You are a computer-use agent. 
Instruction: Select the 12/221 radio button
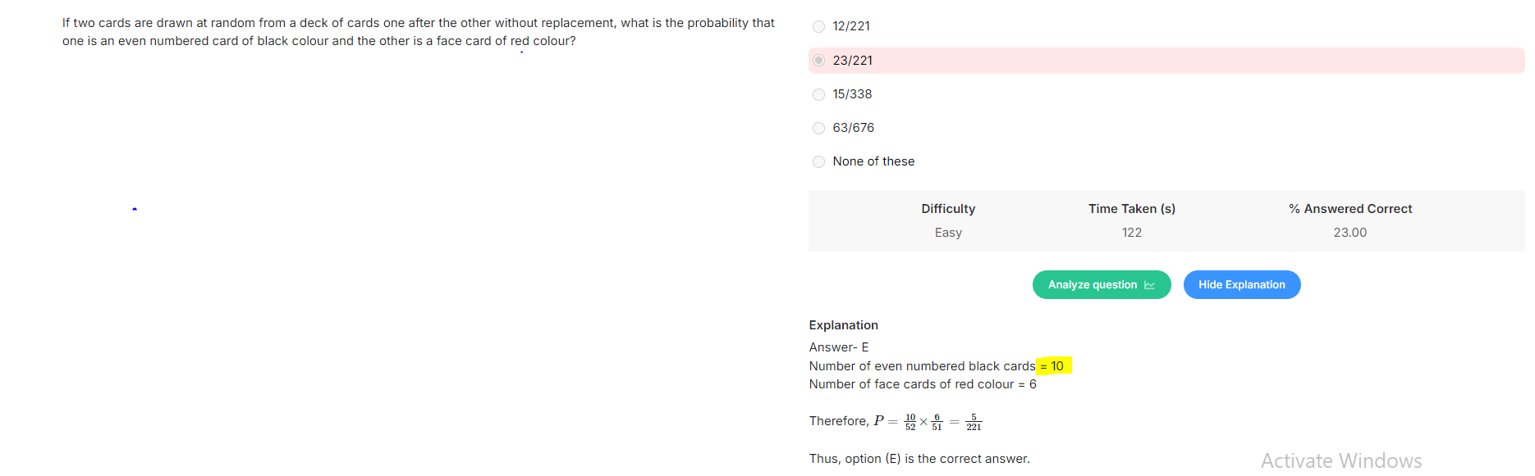point(818,27)
